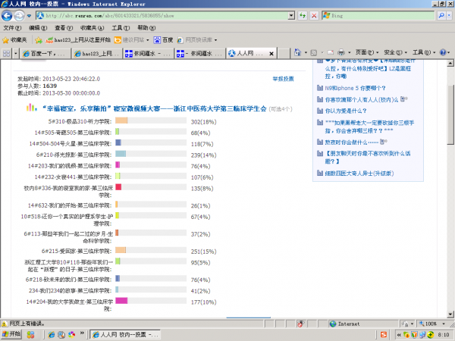Image resolution: width=455 pixels, height=341 pixels.
Task: Click the browser Forward arrow button
Action: coord(20,16)
